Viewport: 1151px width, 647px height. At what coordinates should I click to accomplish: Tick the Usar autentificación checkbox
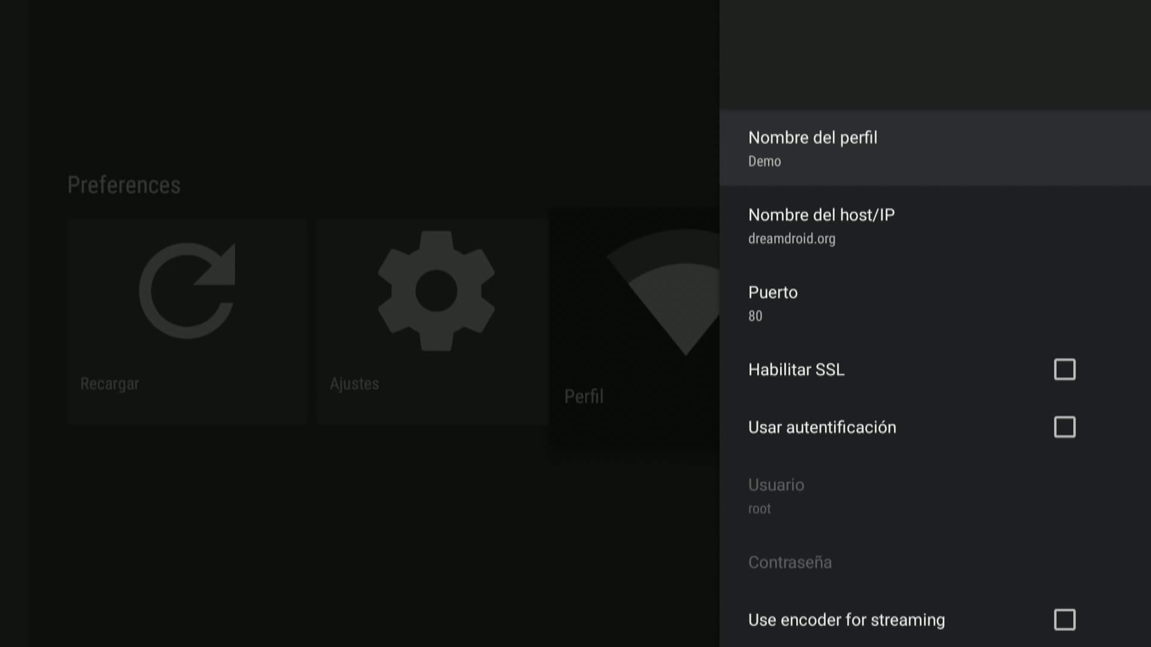(x=1065, y=427)
